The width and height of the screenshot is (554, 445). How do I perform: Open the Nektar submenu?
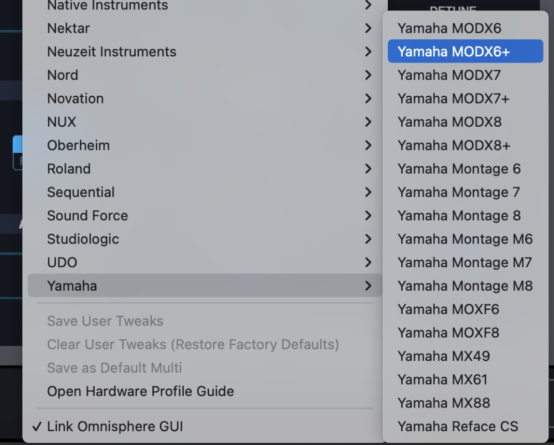[68, 28]
